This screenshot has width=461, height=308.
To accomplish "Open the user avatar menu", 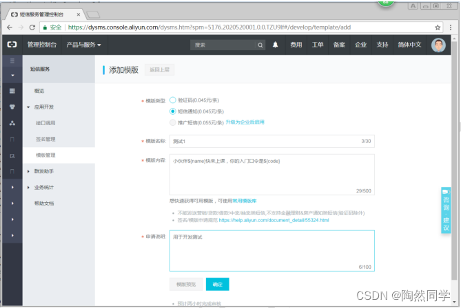I will pyautogui.click(x=438, y=45).
